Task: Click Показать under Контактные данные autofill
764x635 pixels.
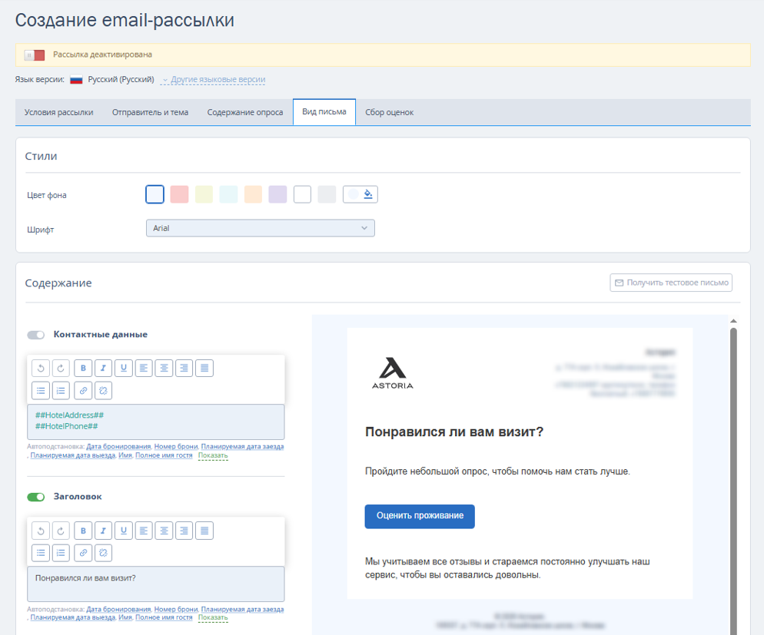Action: pyautogui.click(x=213, y=455)
